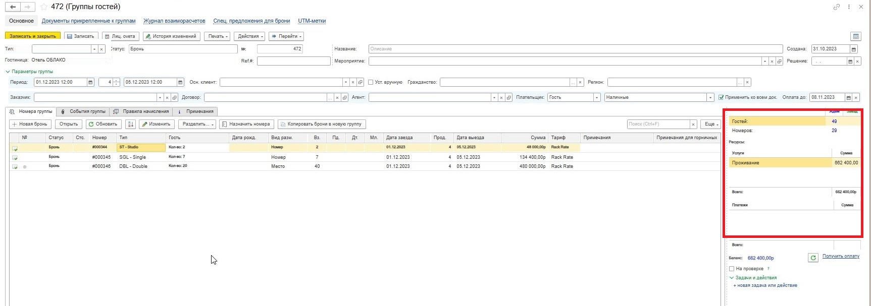The image size is (871, 306).
Task: Open calendar for period end 05.12.2023
Action: 180,82
